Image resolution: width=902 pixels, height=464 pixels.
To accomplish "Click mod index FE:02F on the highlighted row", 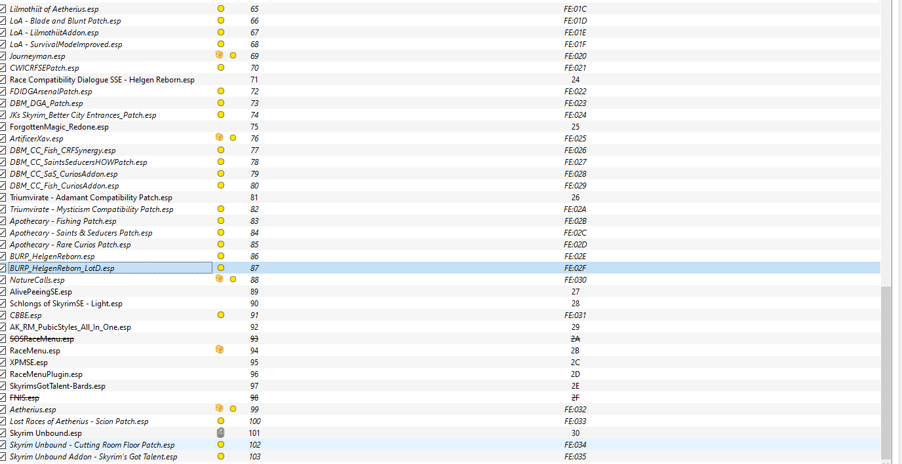I will 575,268.
